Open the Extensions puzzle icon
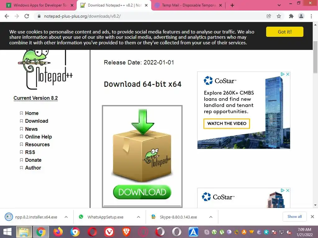Screen dimensions: 318x238 [291, 16]
